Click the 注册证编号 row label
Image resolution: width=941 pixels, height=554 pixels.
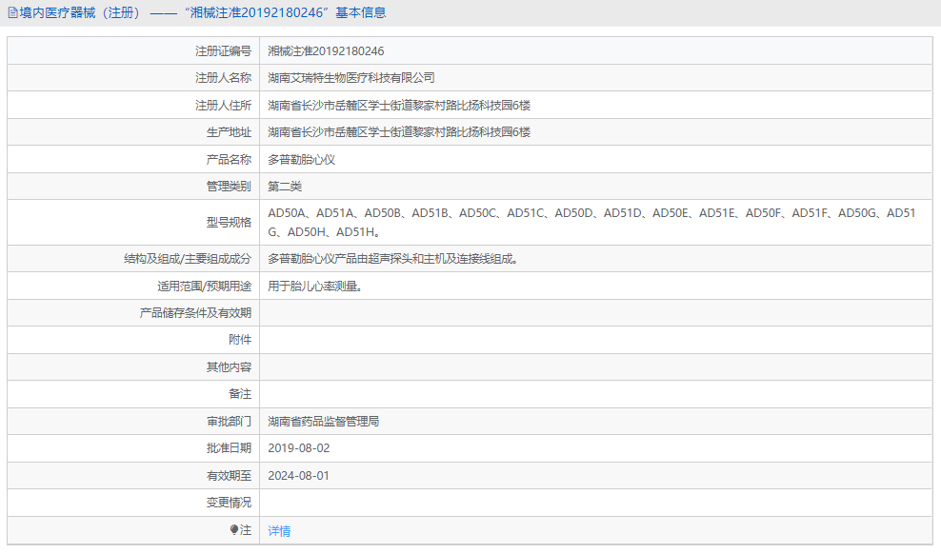pos(223,51)
